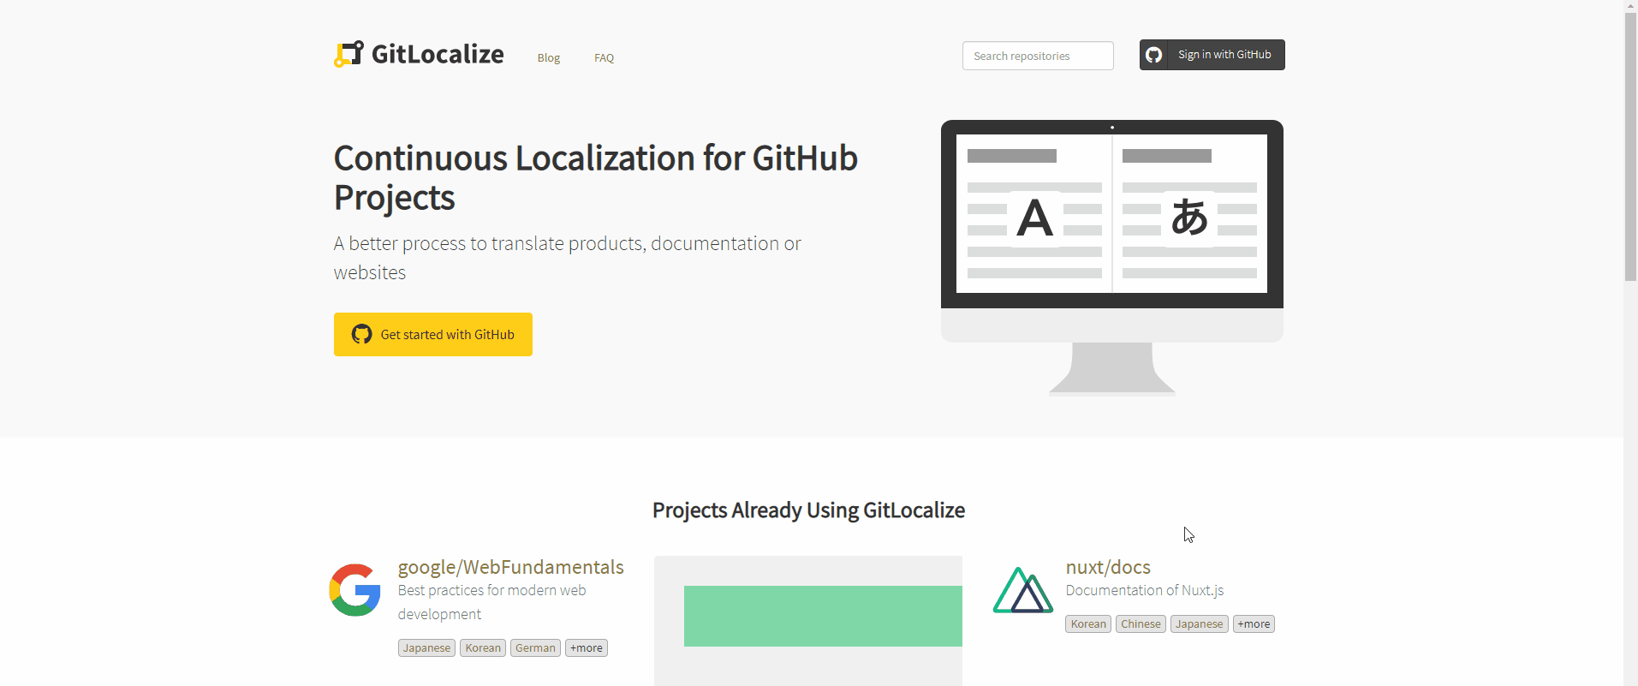This screenshot has width=1638, height=686.
Task: Open the nuxt/docs project
Action: (1108, 567)
